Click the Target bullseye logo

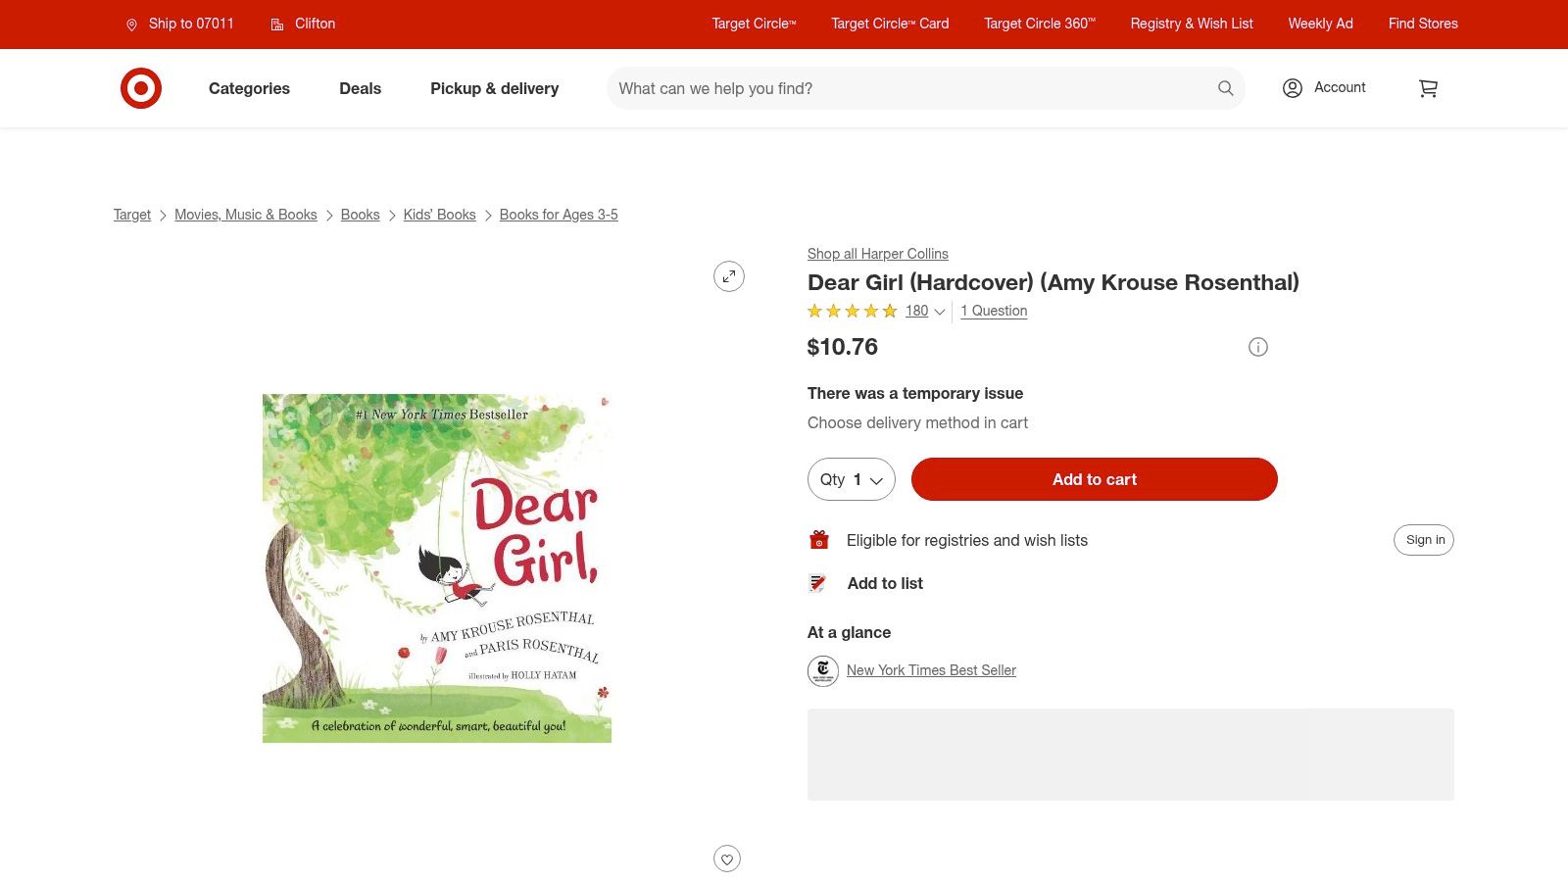pyautogui.click(x=141, y=88)
